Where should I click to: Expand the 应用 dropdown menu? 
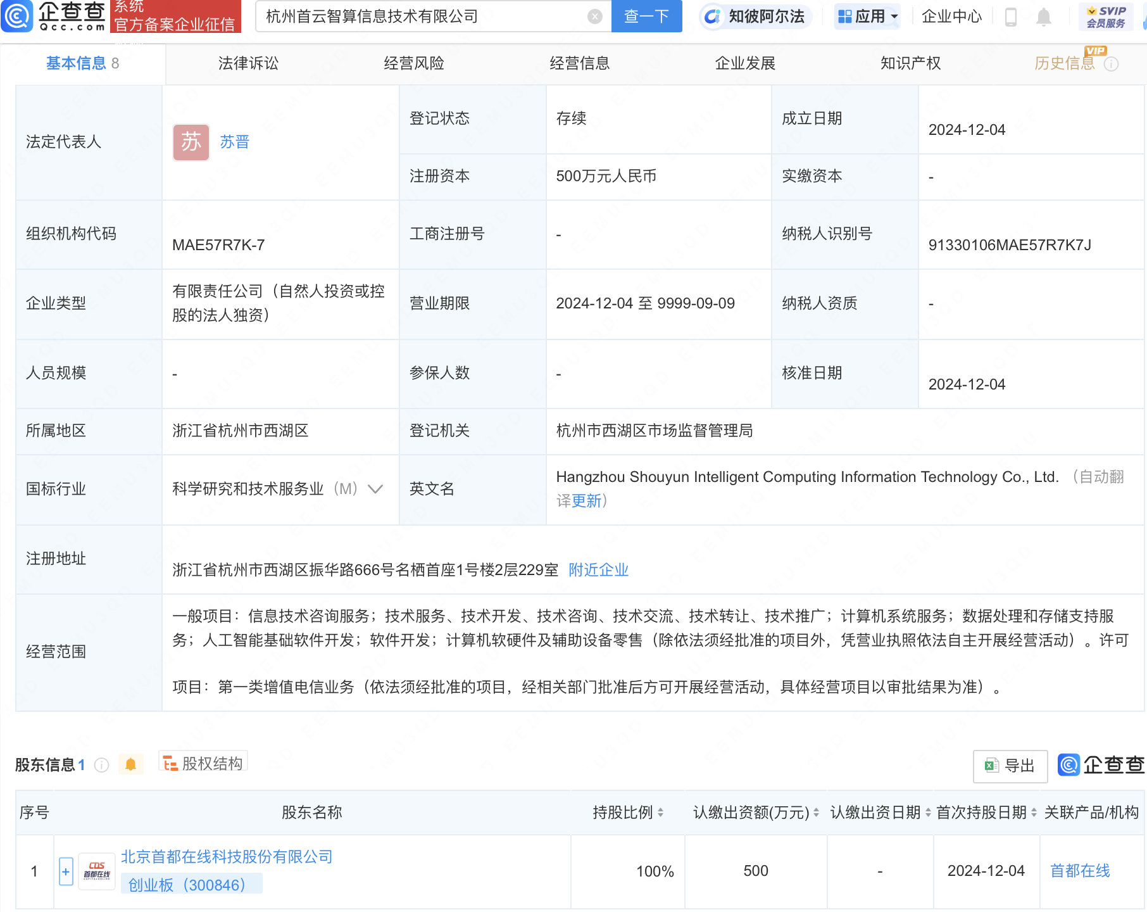(x=867, y=16)
